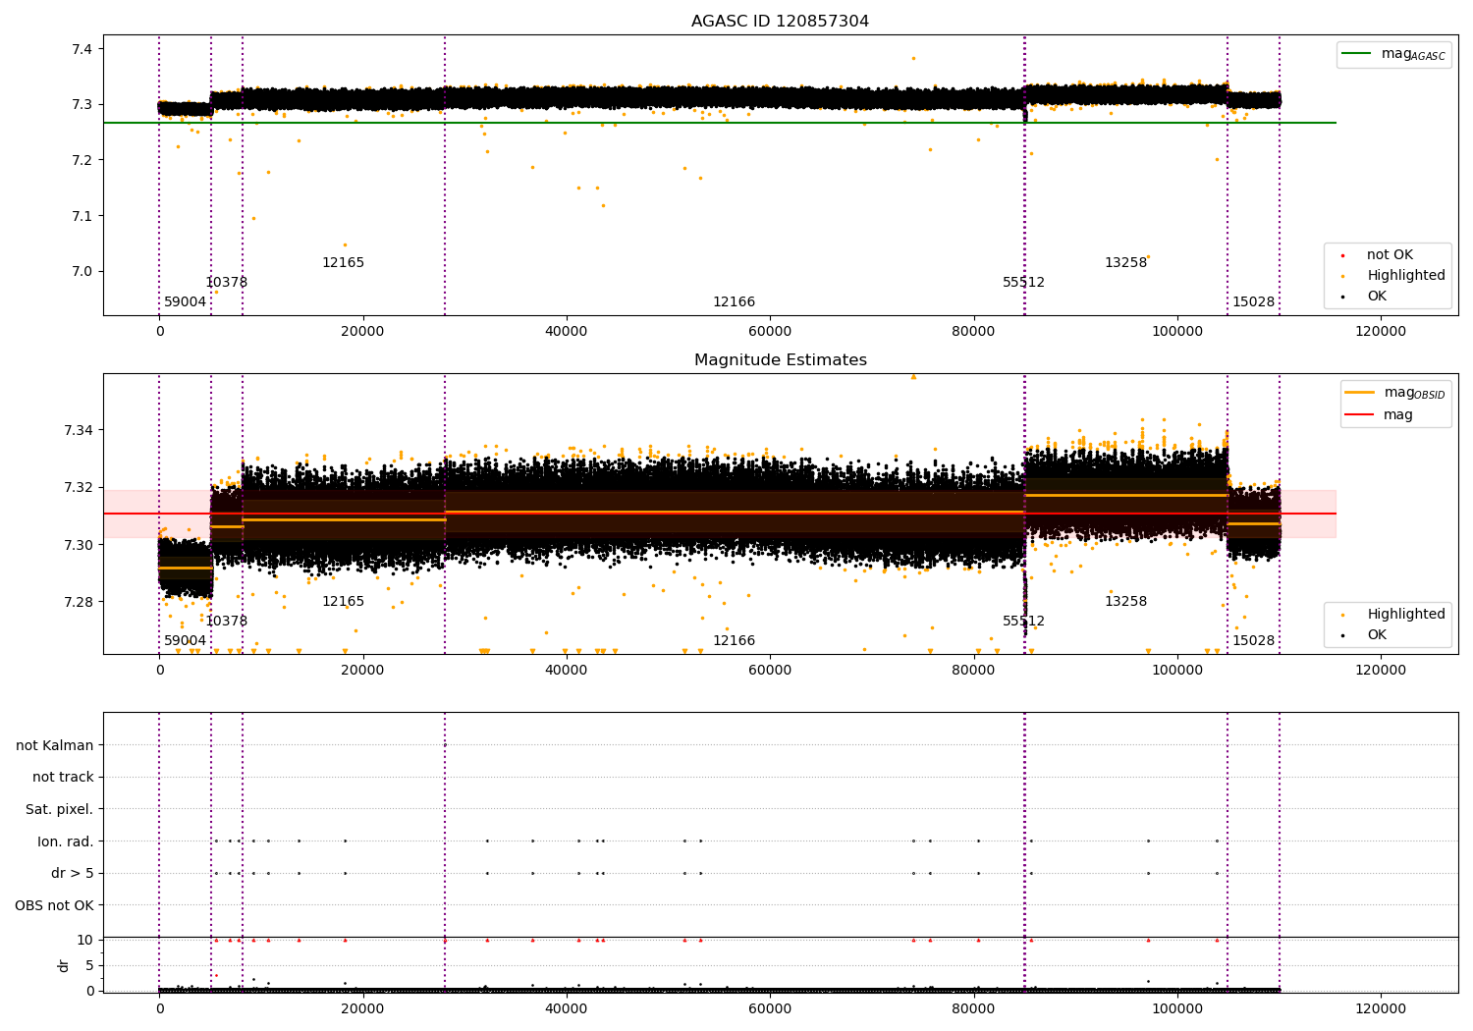The image size is (1473, 1031).
Task: Click x-axis tick 40000 under Magnitude Estimates plot
Action: point(567,671)
